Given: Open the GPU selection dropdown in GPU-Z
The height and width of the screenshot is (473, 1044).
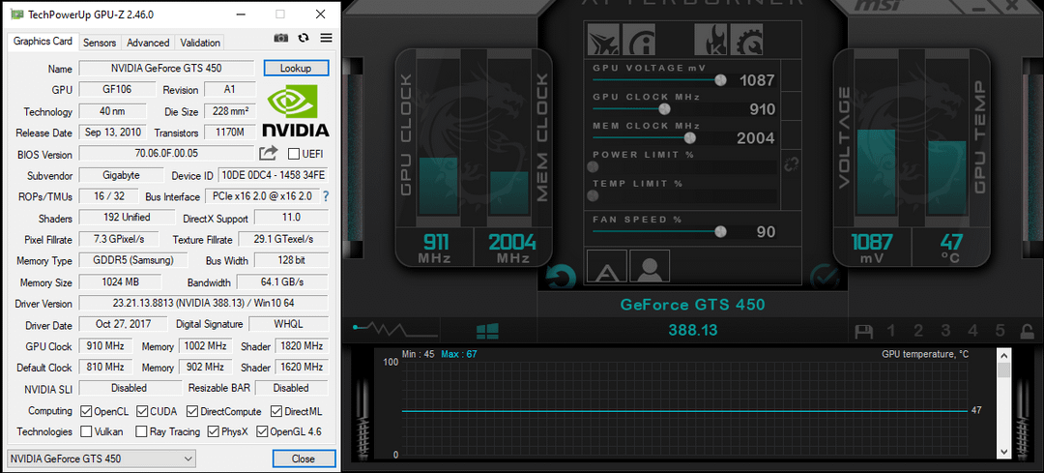Looking at the screenshot, I should (x=101, y=458).
